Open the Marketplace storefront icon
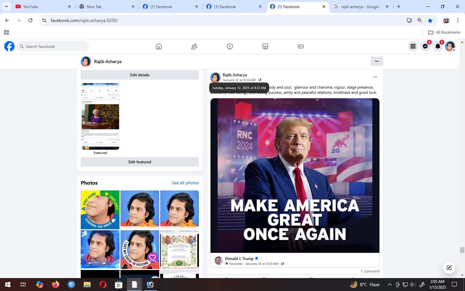 click(265, 47)
